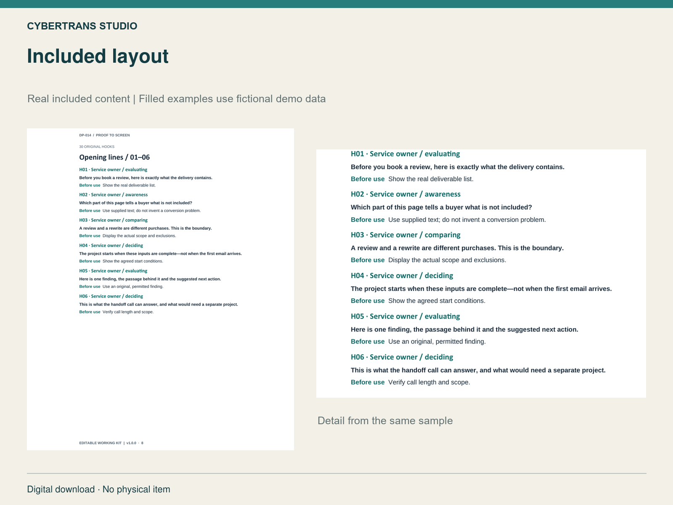
Task: Select 'A review and a rewrite' line in detail
Action: [457, 248]
